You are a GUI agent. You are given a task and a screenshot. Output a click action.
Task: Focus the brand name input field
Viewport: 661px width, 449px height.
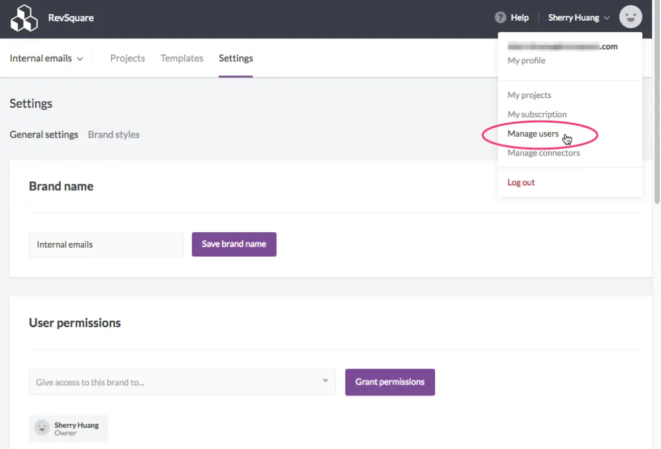click(x=107, y=244)
